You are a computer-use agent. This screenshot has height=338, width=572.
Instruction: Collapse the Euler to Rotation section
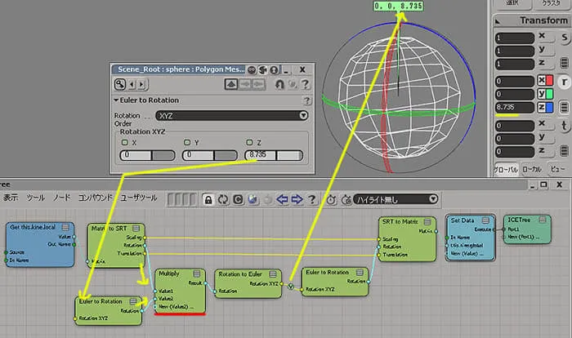pos(116,100)
